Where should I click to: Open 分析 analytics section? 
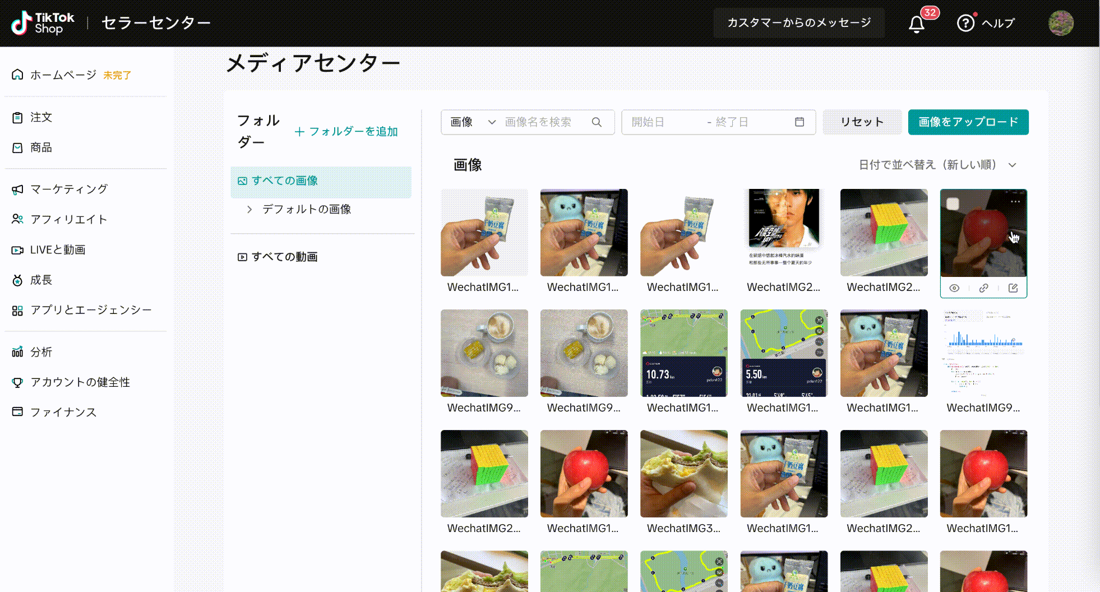[32, 352]
